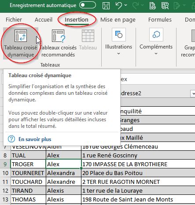Screen dimensions: 195x205
Task: Click cell 198 Route de Saint Jean de Monts
Action: tap(138, 199)
